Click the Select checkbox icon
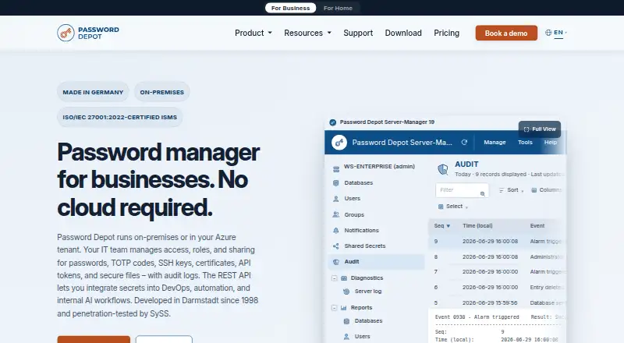This screenshot has height=343, width=624. point(441,207)
